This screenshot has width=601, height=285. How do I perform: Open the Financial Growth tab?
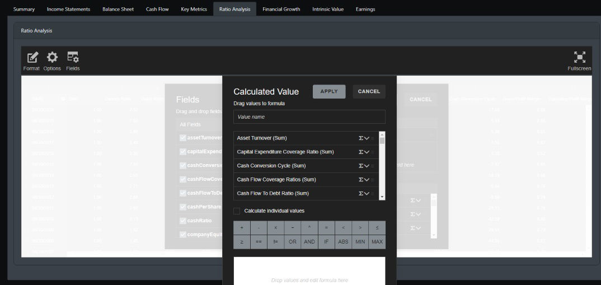click(281, 9)
